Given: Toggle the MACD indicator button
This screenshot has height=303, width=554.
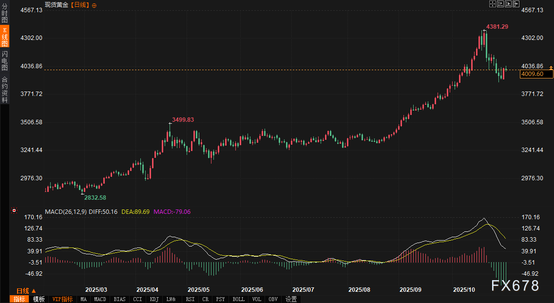Looking at the screenshot, I should pos(100,299).
